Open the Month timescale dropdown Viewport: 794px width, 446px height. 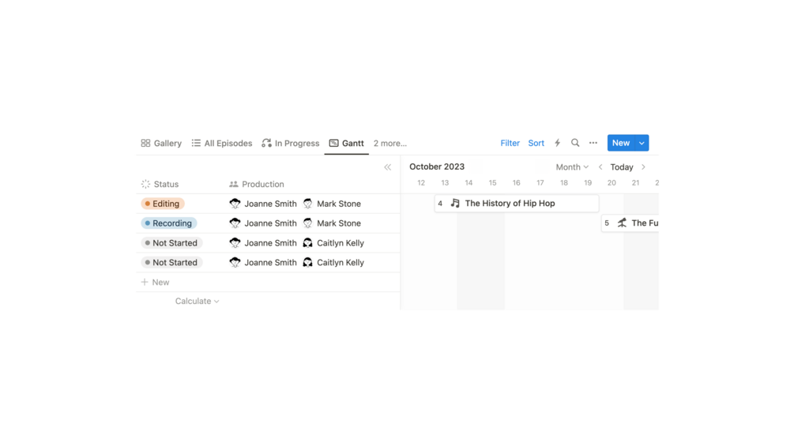[x=572, y=167]
